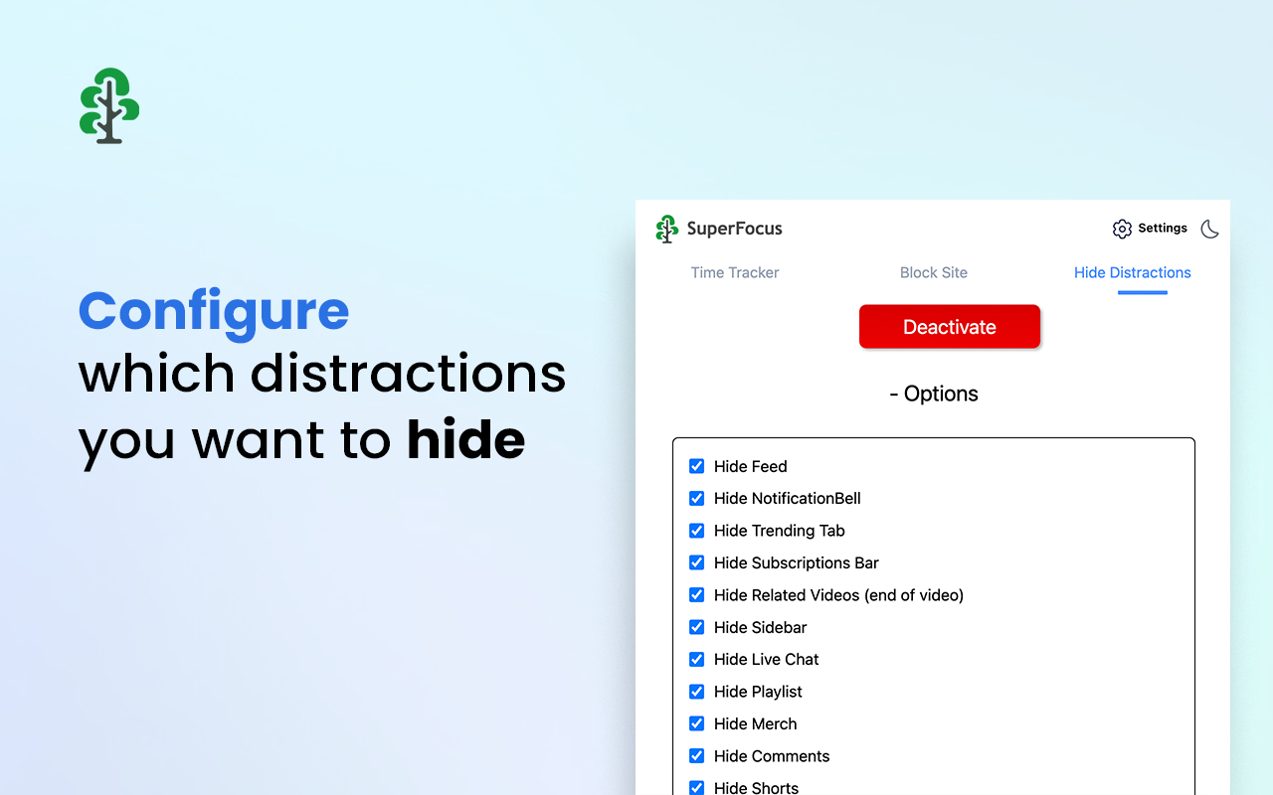Click the "Hide Live Chat" label text
Image resolution: width=1273 pixels, height=795 pixels.
click(767, 659)
